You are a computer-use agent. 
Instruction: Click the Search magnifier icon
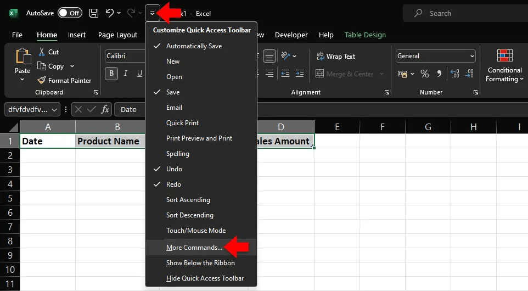[418, 13]
